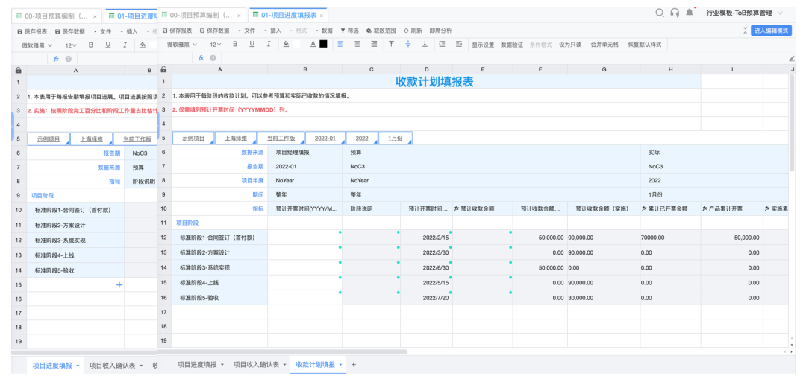806x382 pixels.
Task: Open the notification bell
Action: (x=690, y=13)
